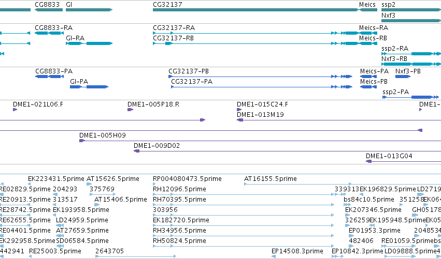Click the AT16155.5prime EST label
This screenshot has height=259, width=441.
(x=271, y=179)
